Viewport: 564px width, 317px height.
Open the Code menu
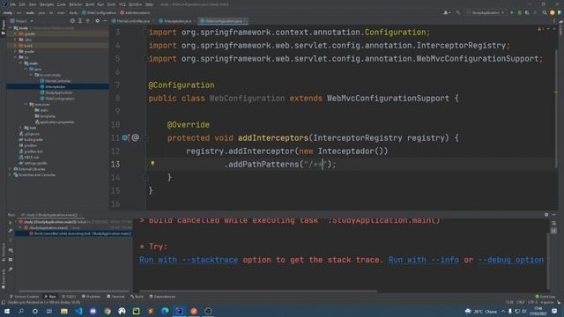coord(62,4)
